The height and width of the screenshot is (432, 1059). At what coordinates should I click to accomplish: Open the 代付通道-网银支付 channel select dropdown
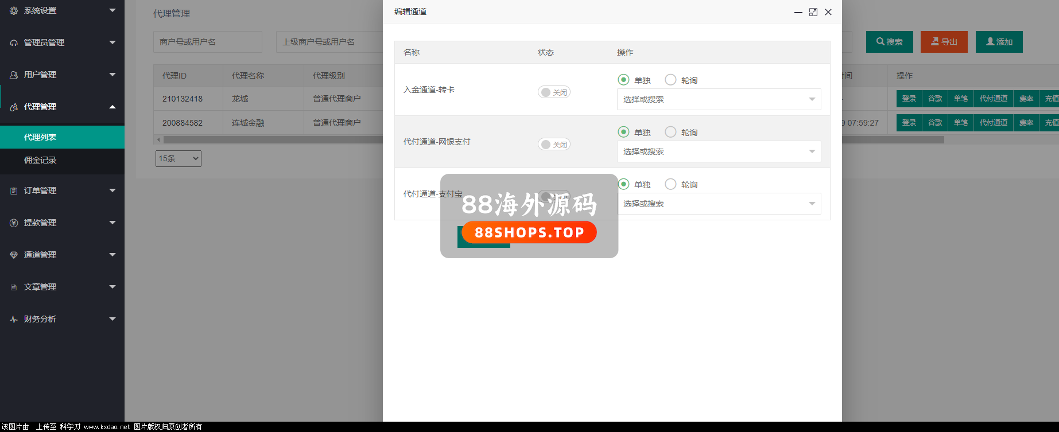[x=719, y=151]
